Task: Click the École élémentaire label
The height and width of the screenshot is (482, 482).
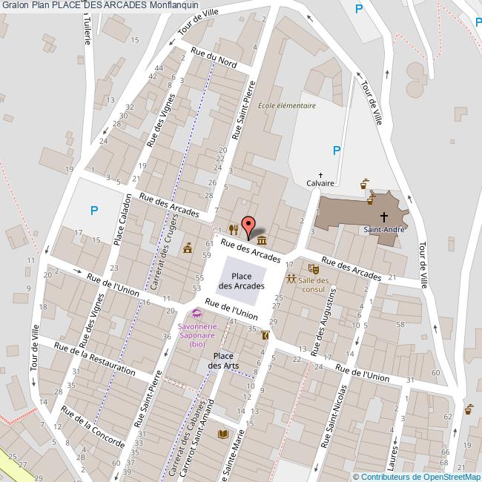Action: (x=286, y=105)
